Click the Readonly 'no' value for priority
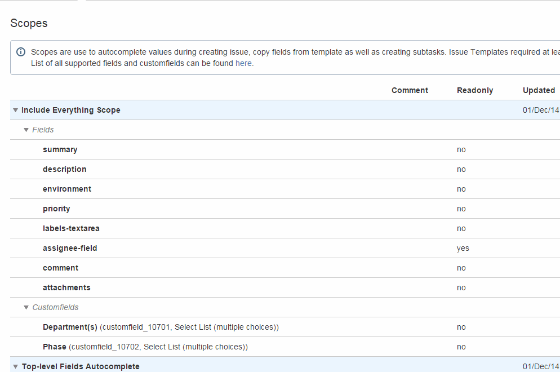560x372 pixels. [x=461, y=209]
